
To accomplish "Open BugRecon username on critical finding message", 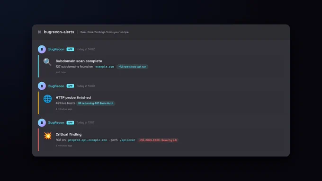I will (x=56, y=122).
